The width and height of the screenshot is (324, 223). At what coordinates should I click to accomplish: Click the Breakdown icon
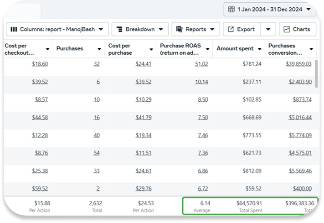[119, 29]
